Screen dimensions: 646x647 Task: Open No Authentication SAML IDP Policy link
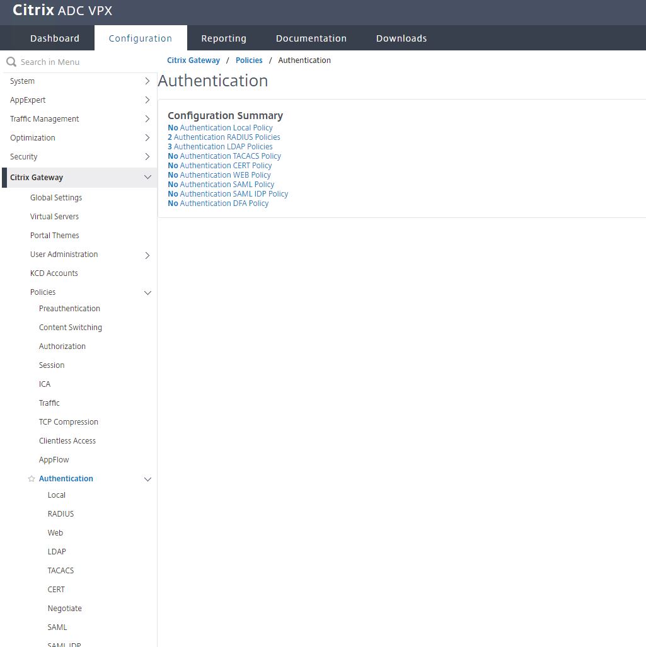228,194
